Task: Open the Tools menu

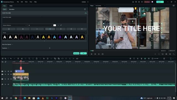Action: [x=26, y=2]
